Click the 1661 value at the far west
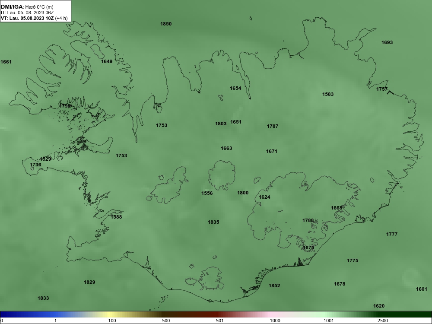 click(6, 62)
